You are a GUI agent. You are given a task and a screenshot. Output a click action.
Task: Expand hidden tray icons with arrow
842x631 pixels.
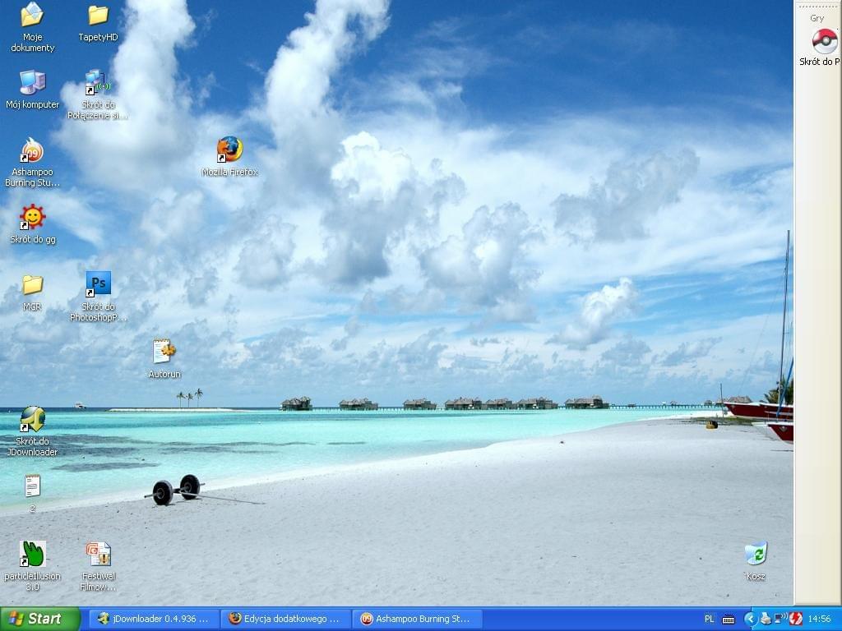(x=750, y=619)
